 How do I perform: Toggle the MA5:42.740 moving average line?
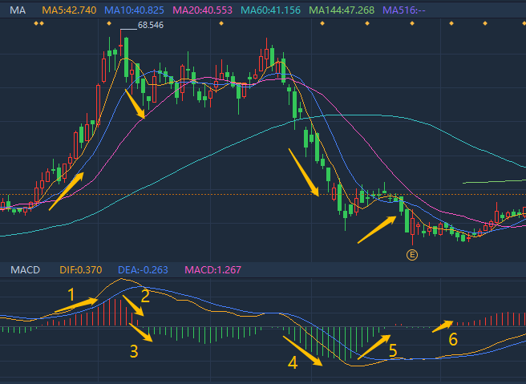coord(68,9)
